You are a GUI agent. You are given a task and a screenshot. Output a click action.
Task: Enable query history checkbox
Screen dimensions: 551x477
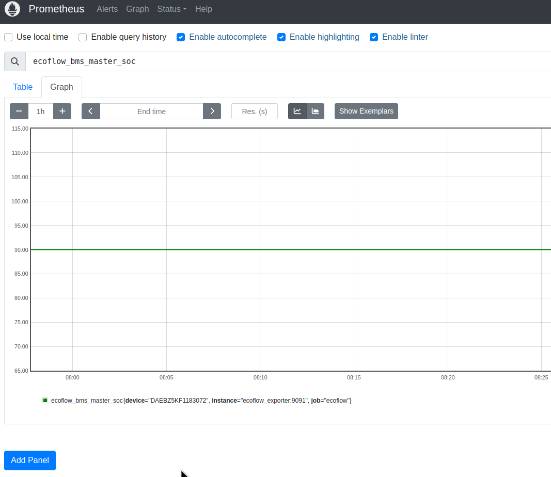tap(83, 37)
